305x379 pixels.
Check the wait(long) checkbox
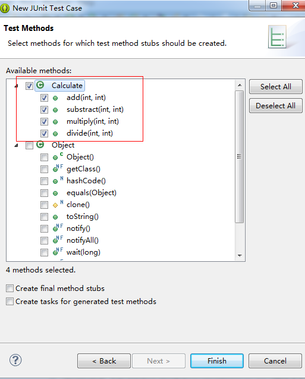[x=44, y=252]
